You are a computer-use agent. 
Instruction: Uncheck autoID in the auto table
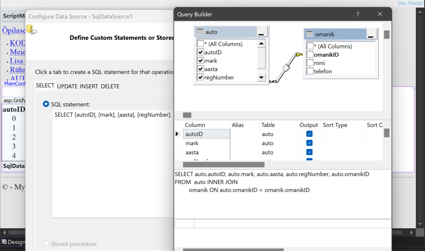coord(201,53)
